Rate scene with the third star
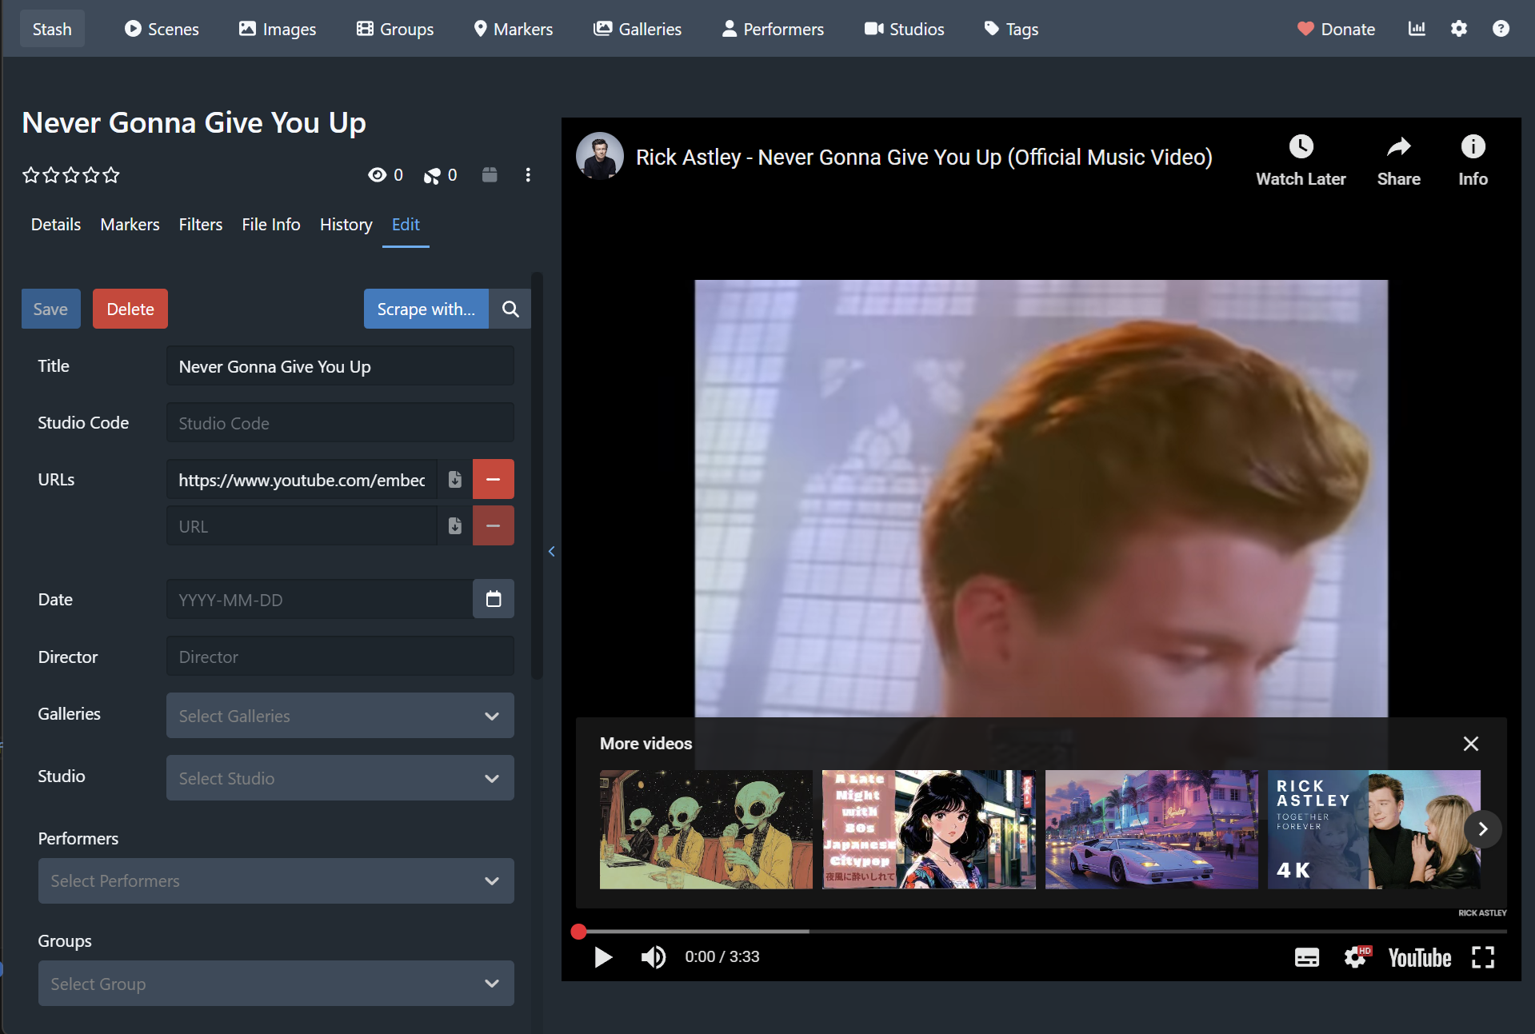The image size is (1535, 1034). point(71,174)
